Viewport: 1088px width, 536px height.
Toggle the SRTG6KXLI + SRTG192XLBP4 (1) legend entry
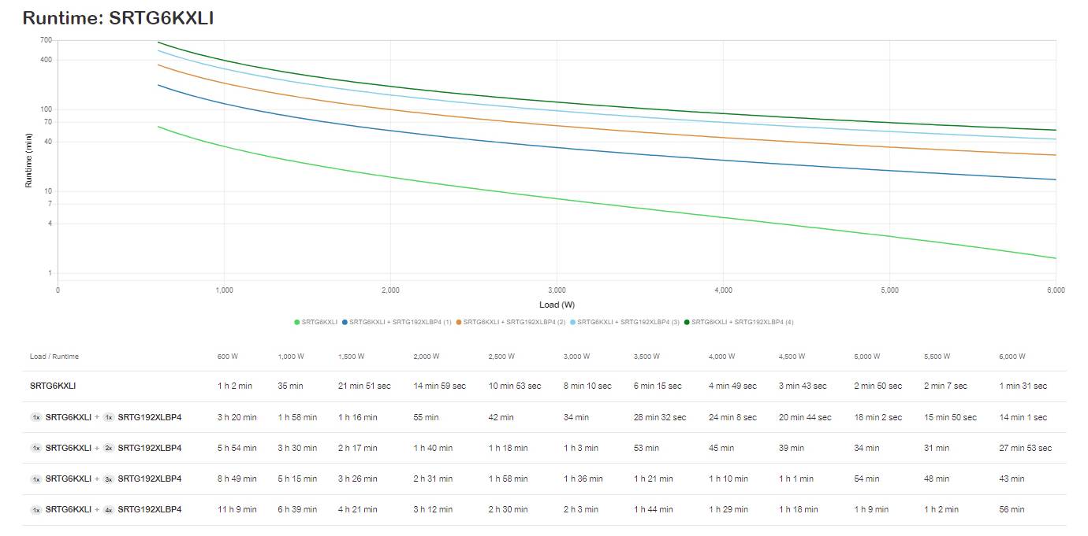pyautogui.click(x=397, y=322)
